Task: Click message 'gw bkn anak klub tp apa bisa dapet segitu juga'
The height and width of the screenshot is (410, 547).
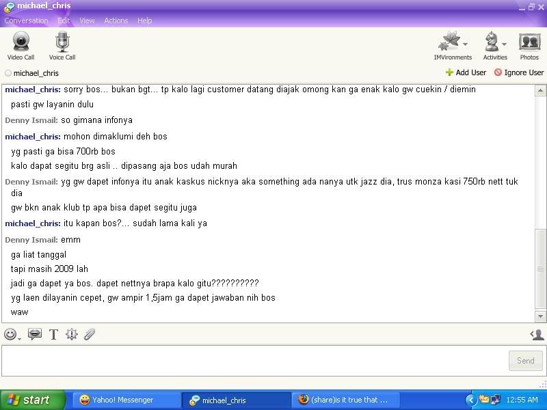Action: pyautogui.click(x=104, y=208)
